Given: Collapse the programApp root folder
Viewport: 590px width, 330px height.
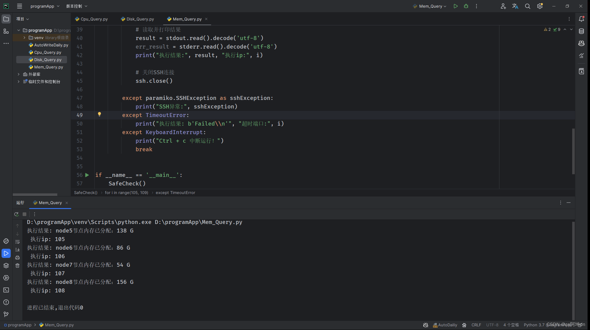Looking at the screenshot, I should coord(19,30).
